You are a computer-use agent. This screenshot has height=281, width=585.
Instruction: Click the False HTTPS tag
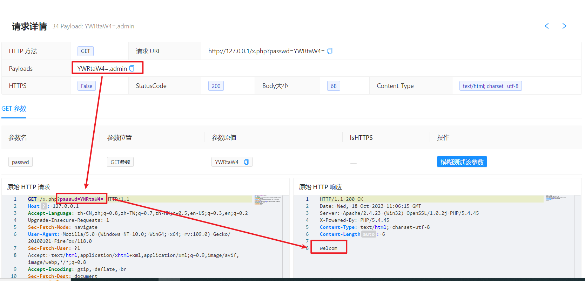[x=87, y=86]
